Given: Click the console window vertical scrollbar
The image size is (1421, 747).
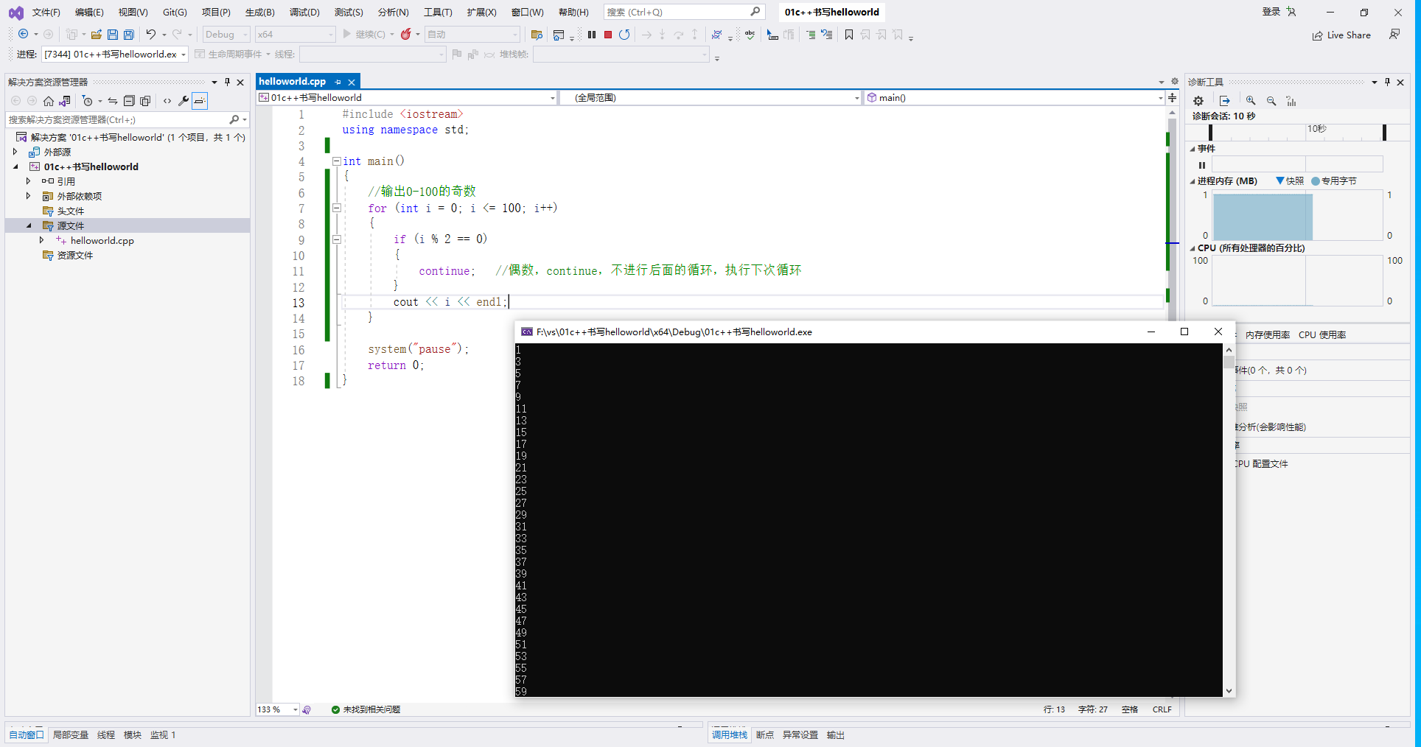Looking at the screenshot, I should pyautogui.click(x=1229, y=520).
